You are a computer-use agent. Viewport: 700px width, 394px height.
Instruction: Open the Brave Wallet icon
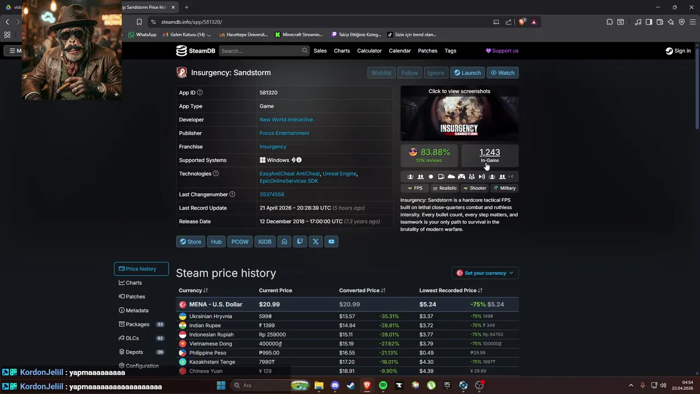pyautogui.click(x=660, y=22)
